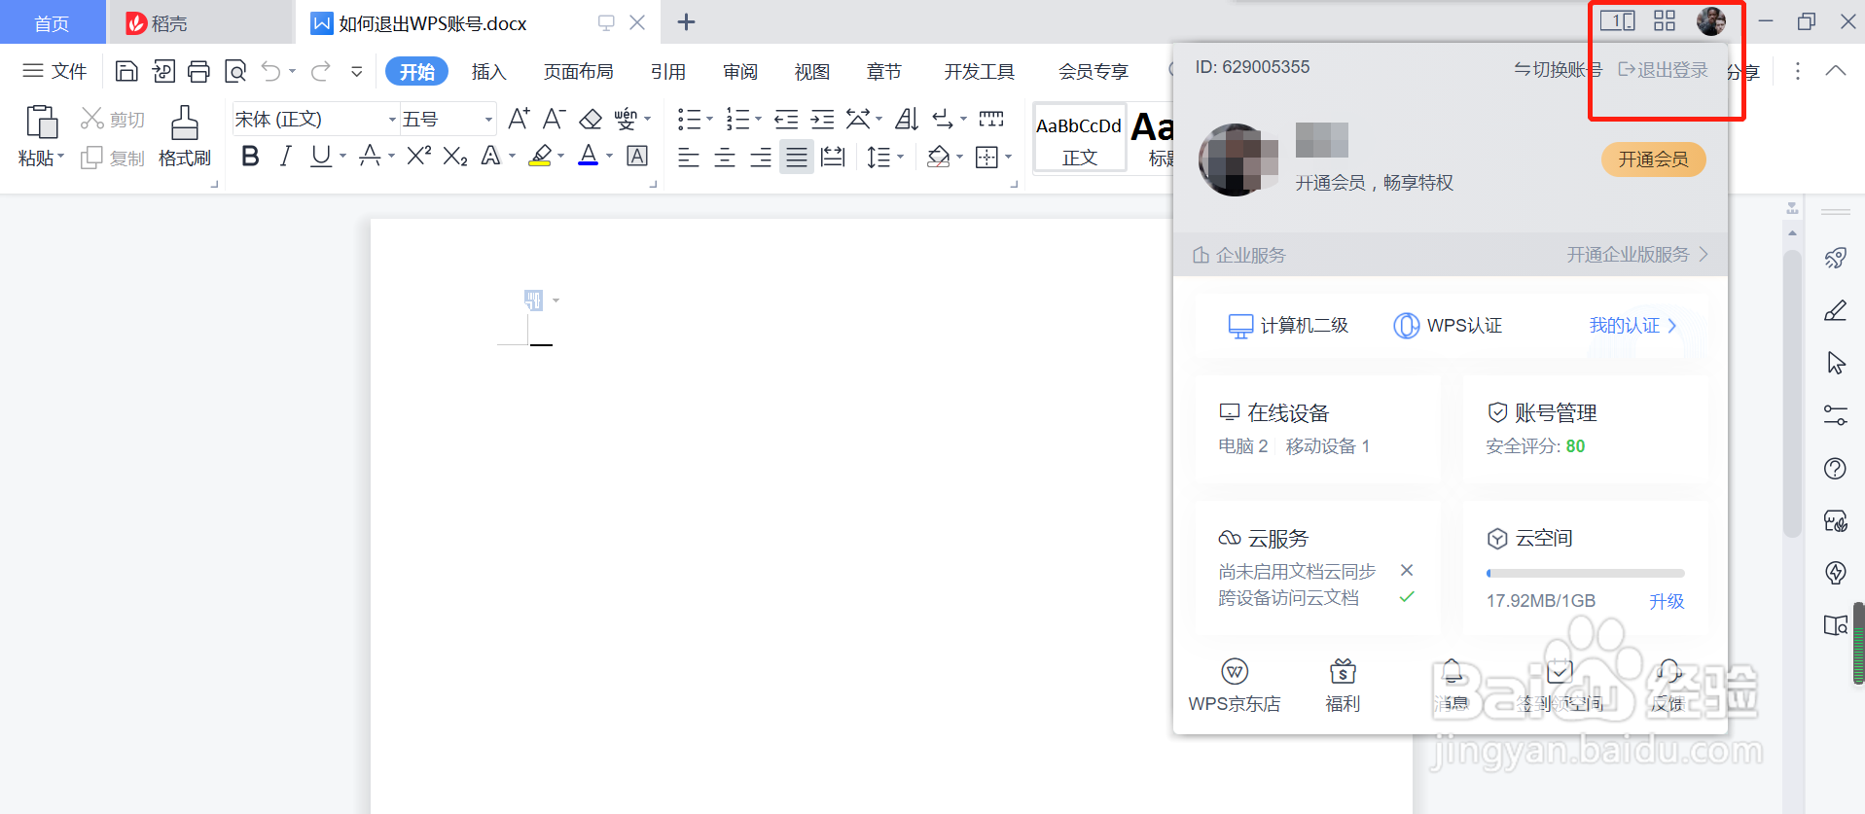Increase paragraph indent
Screen dimensions: 1865x814
coord(822,119)
